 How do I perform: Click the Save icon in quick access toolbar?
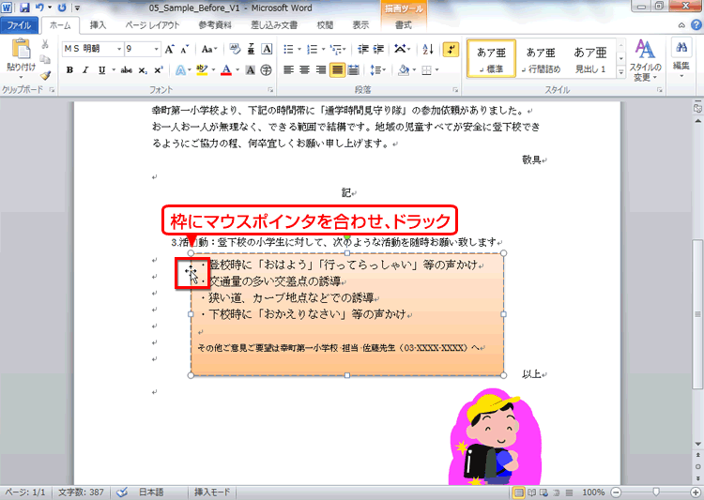(24, 8)
